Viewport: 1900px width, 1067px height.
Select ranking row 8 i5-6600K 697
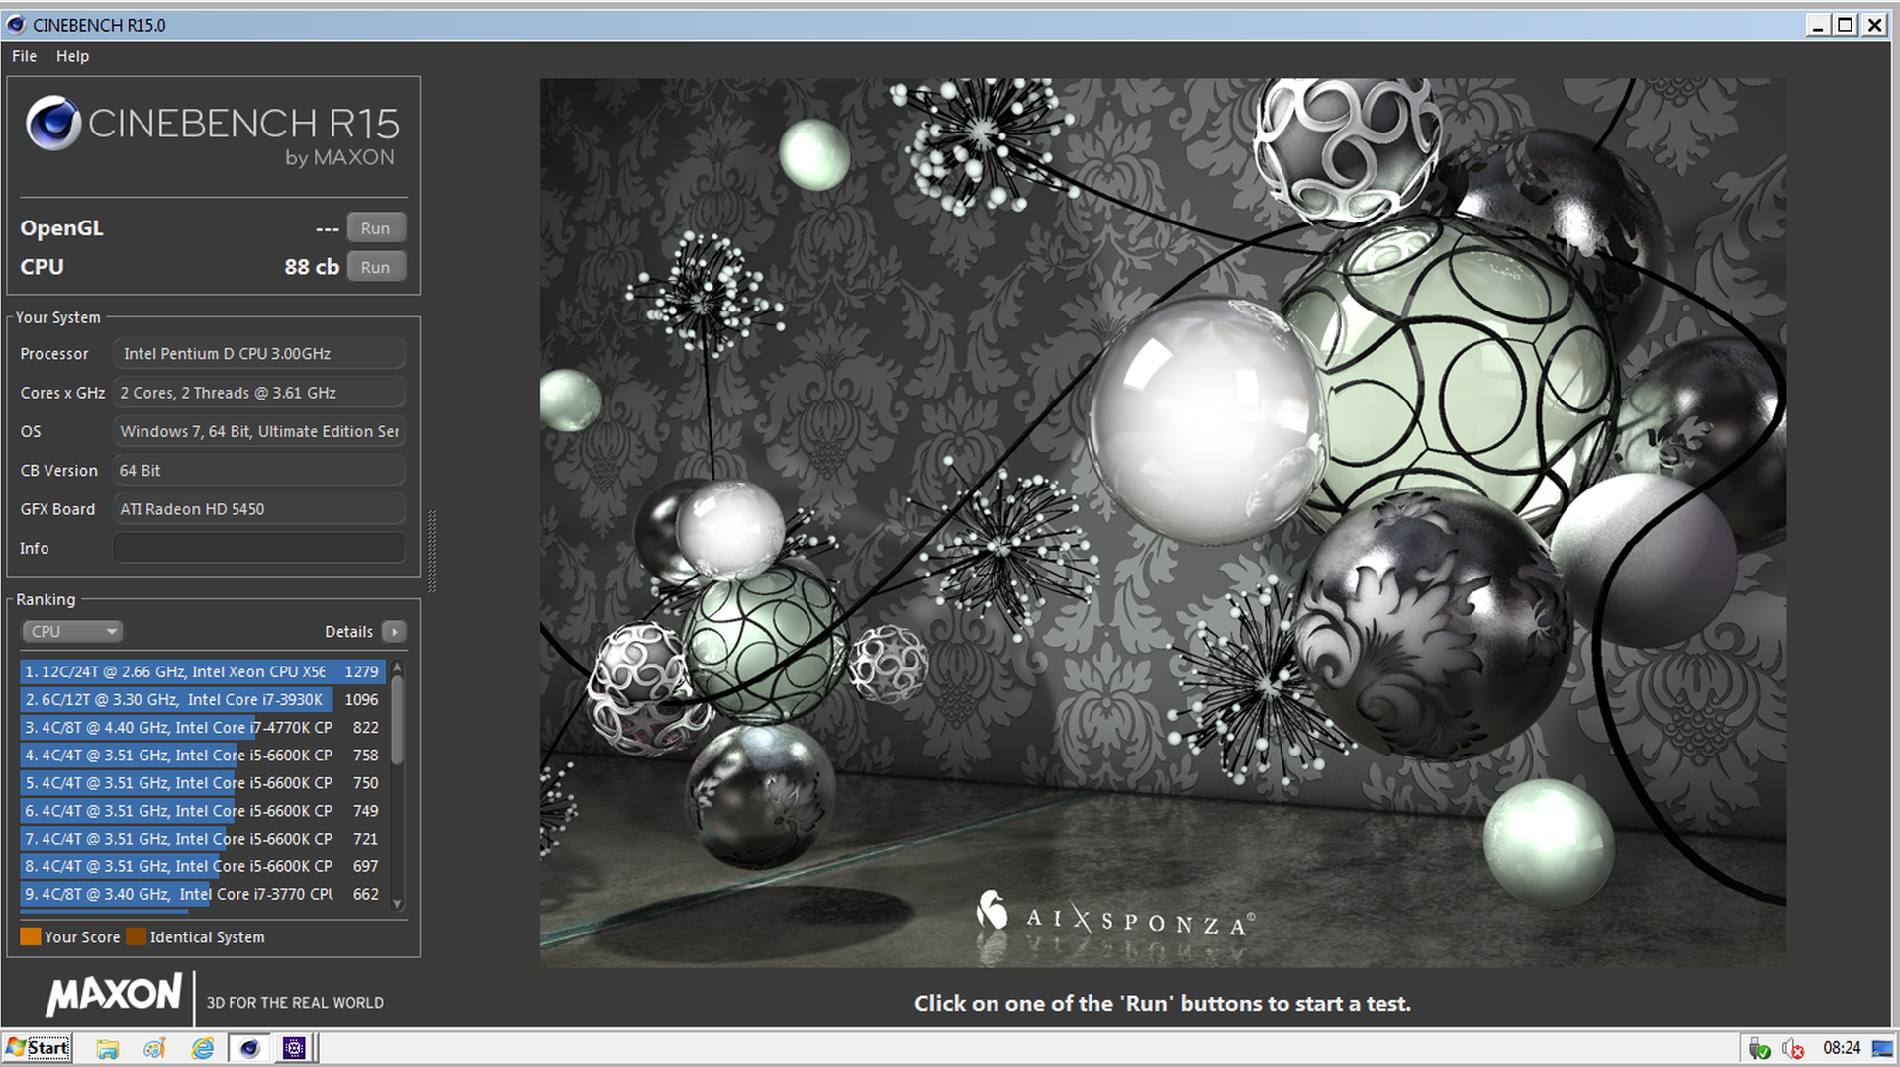click(202, 865)
